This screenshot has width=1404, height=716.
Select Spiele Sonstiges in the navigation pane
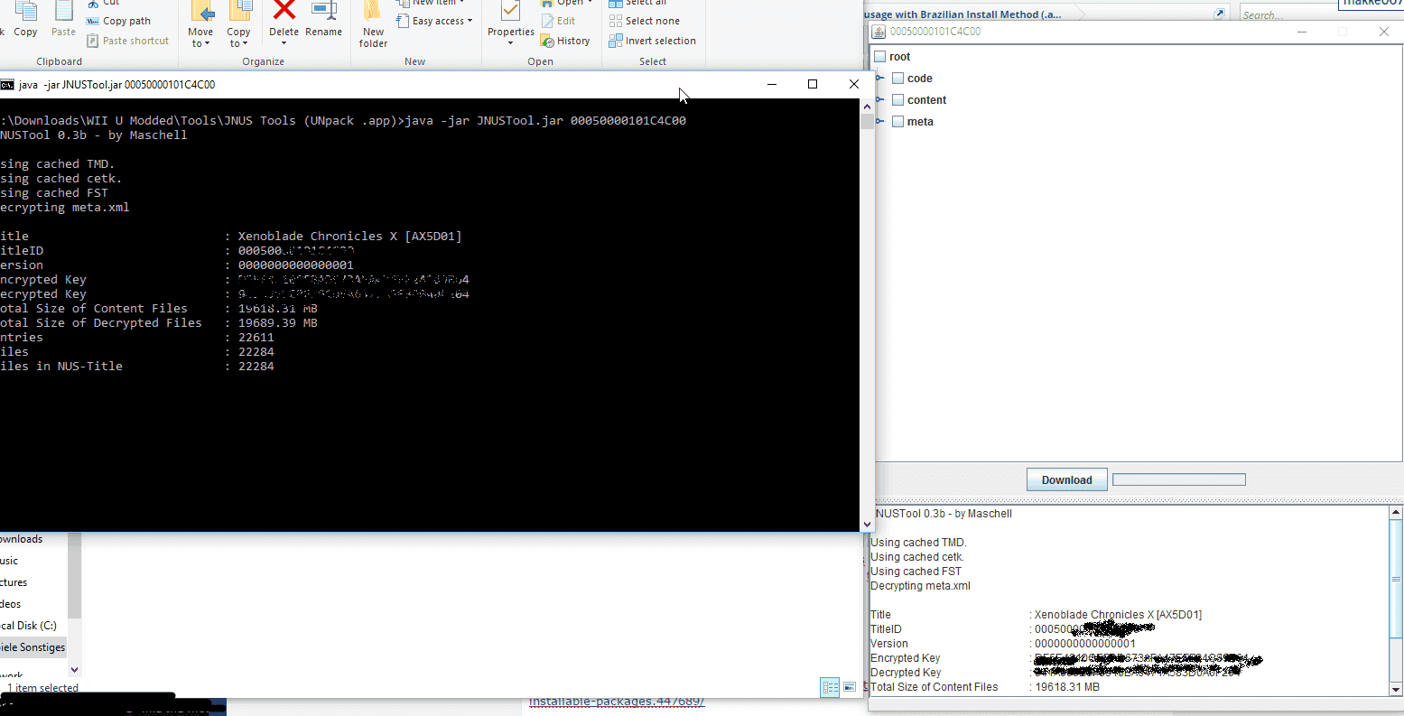[x=33, y=647]
